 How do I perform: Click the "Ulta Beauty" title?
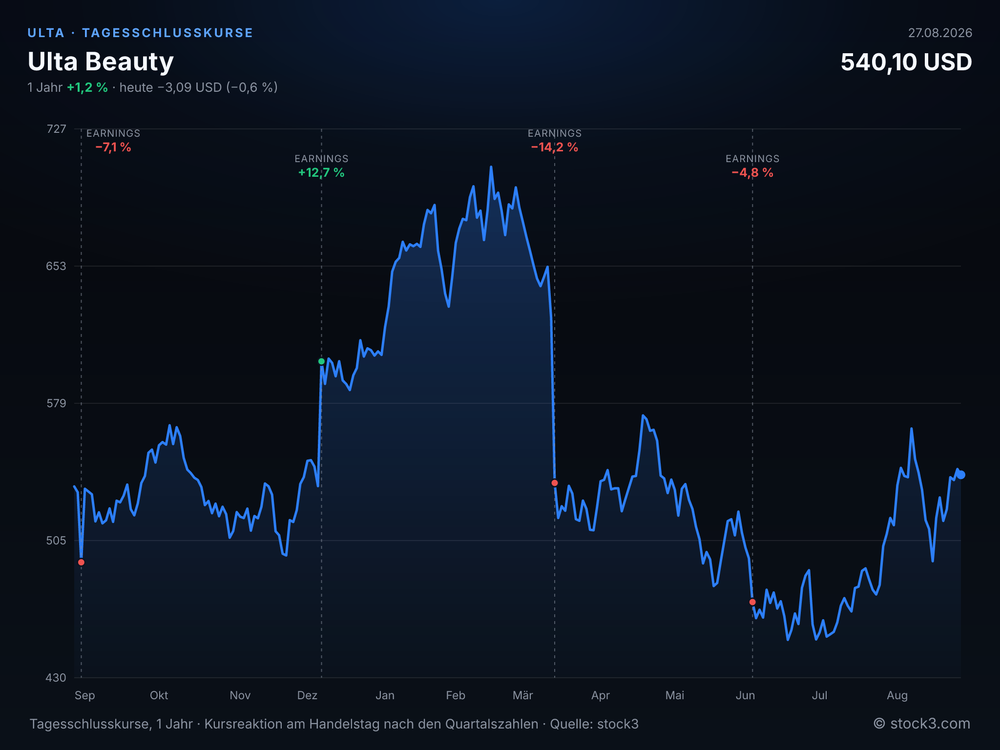pyautogui.click(x=101, y=62)
